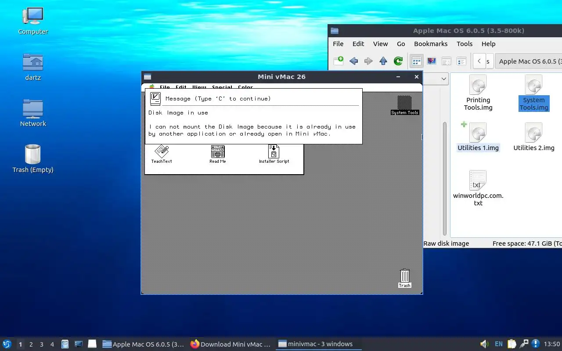Launch terminal from panel quick launch
Image resolution: width=562 pixels, height=351 pixels.
pyautogui.click(x=78, y=344)
